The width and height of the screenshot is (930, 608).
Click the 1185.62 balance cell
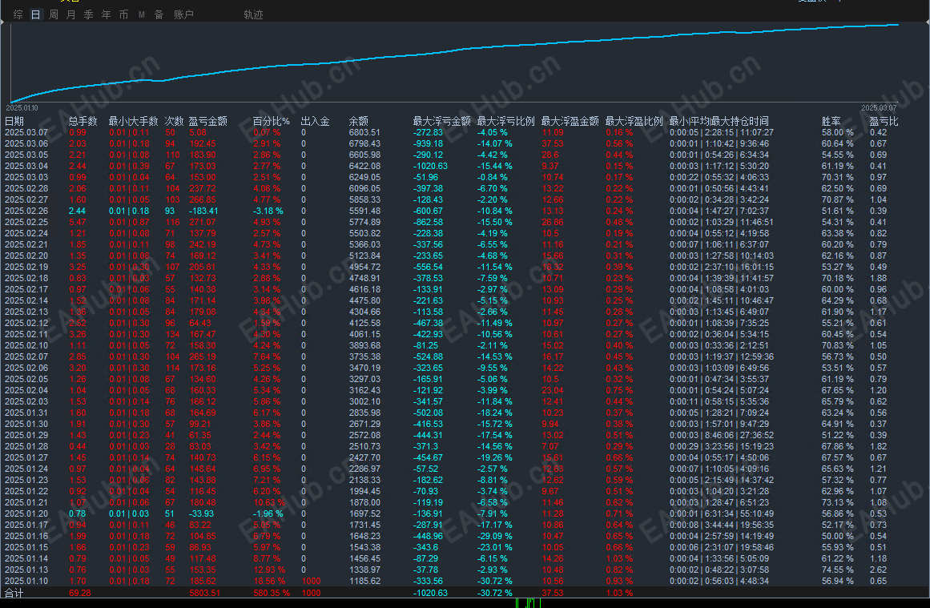click(x=364, y=582)
